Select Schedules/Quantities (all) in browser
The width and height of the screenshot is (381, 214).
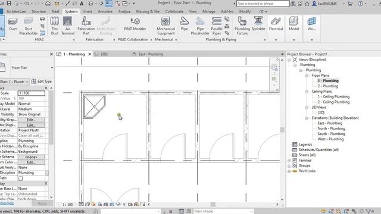point(318,150)
